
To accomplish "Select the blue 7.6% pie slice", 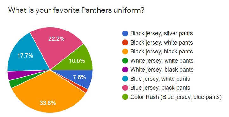I will pos(80,77).
